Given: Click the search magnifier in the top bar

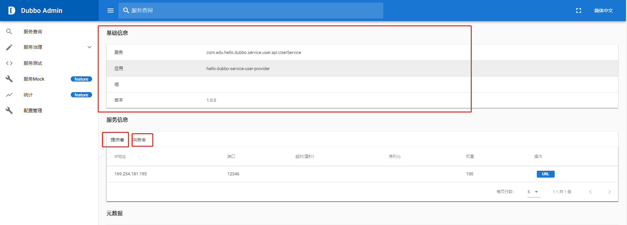Looking at the screenshot, I should [x=126, y=11].
